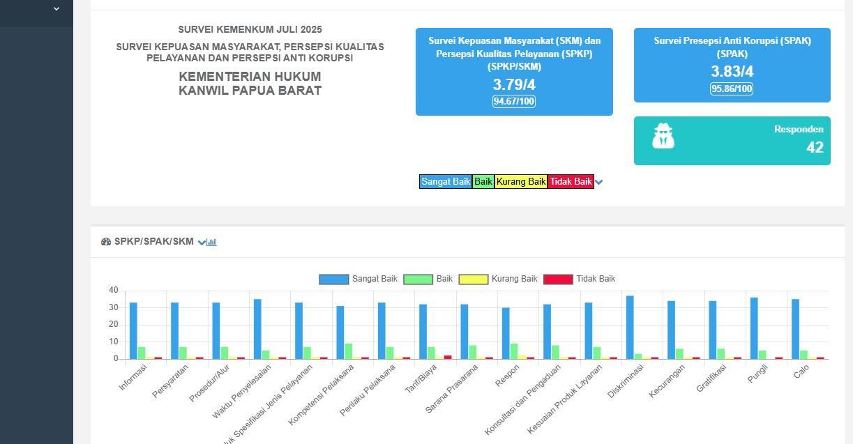853x444 pixels.
Task: Expand the chevron after SPKP/SPAK/SKM heading
Action: click(x=202, y=243)
